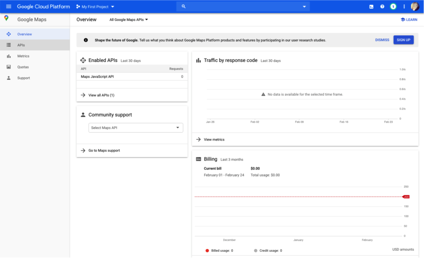Open the hamburger navigation menu

(9, 7)
